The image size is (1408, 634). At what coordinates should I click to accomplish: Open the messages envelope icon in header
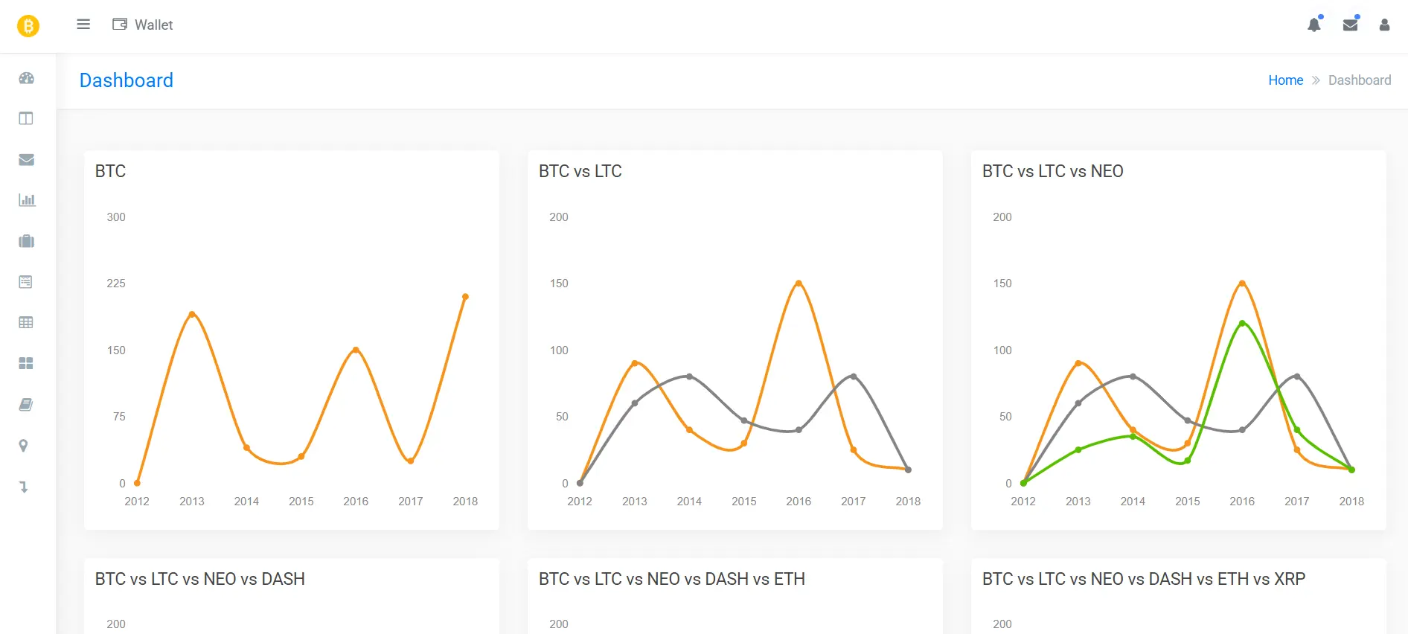point(1351,25)
